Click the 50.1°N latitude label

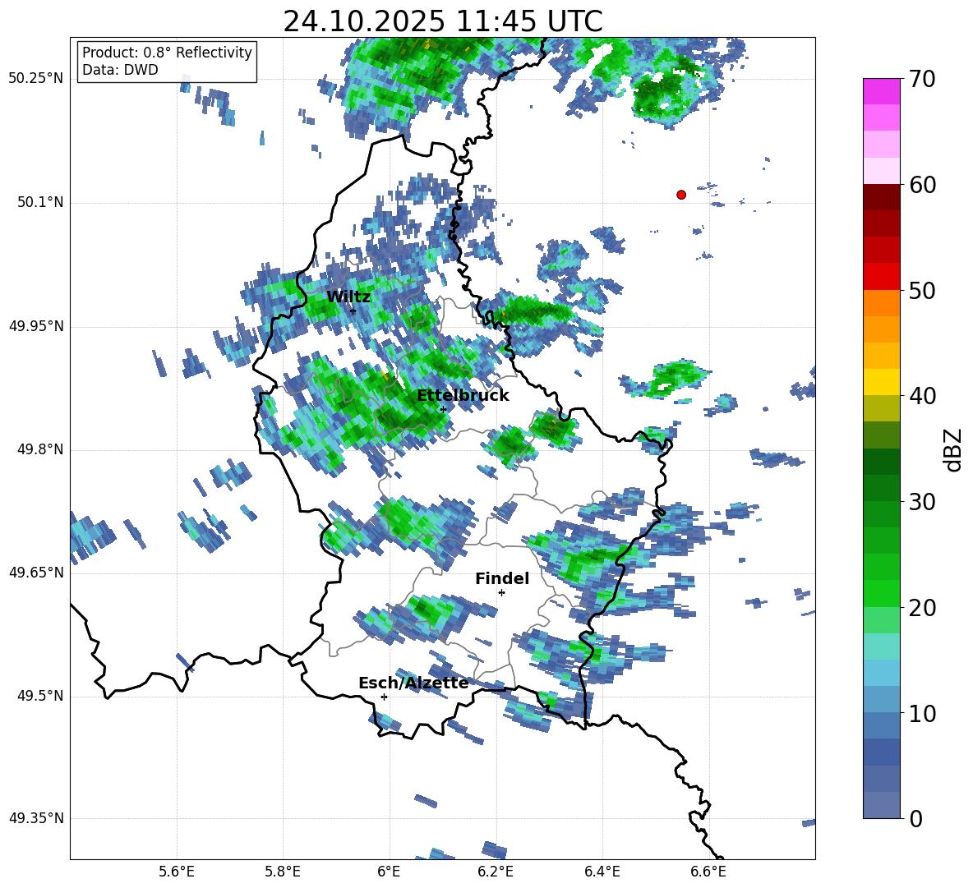(39, 203)
